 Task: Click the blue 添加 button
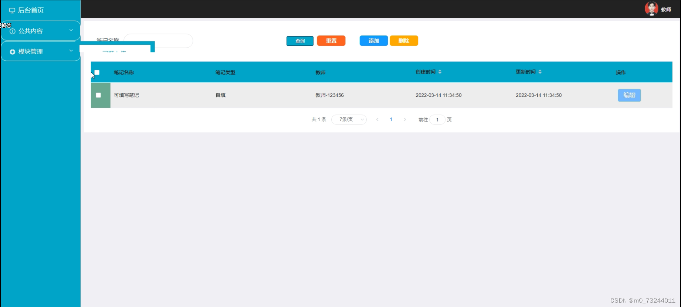pos(374,41)
